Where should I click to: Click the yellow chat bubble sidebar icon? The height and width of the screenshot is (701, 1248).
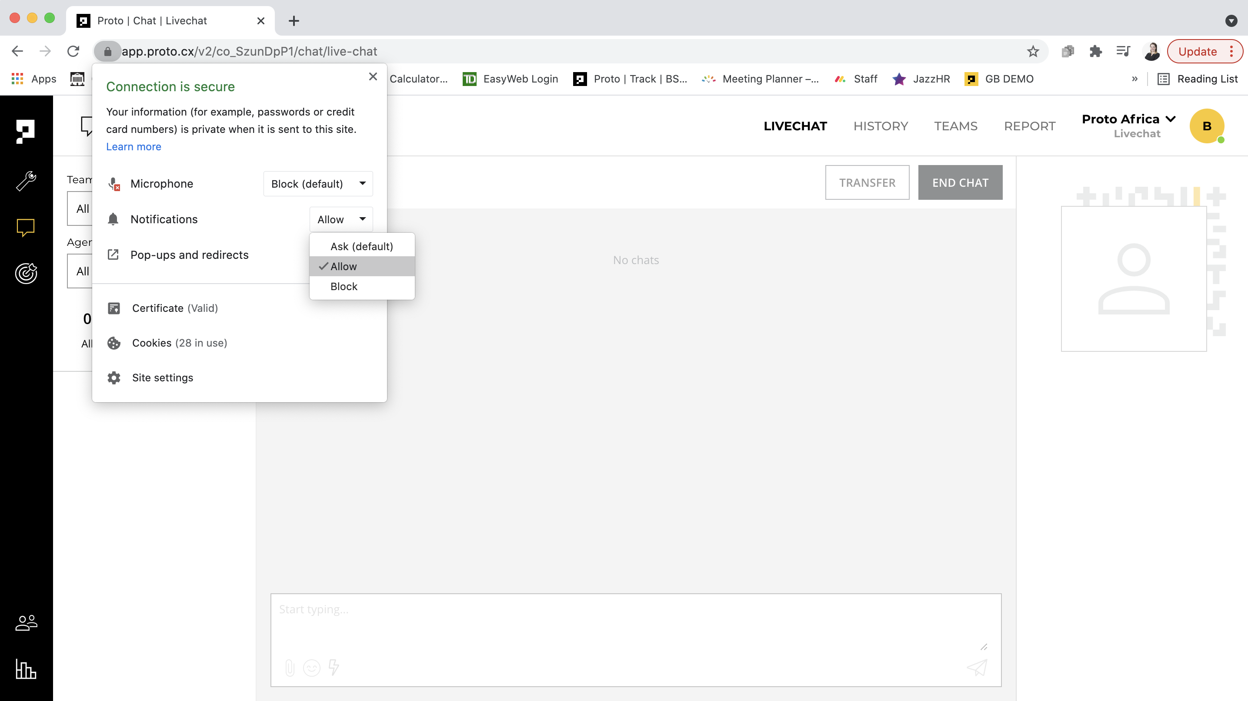(x=26, y=228)
